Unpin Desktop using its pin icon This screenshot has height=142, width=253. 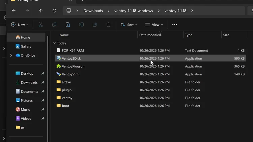(43, 73)
